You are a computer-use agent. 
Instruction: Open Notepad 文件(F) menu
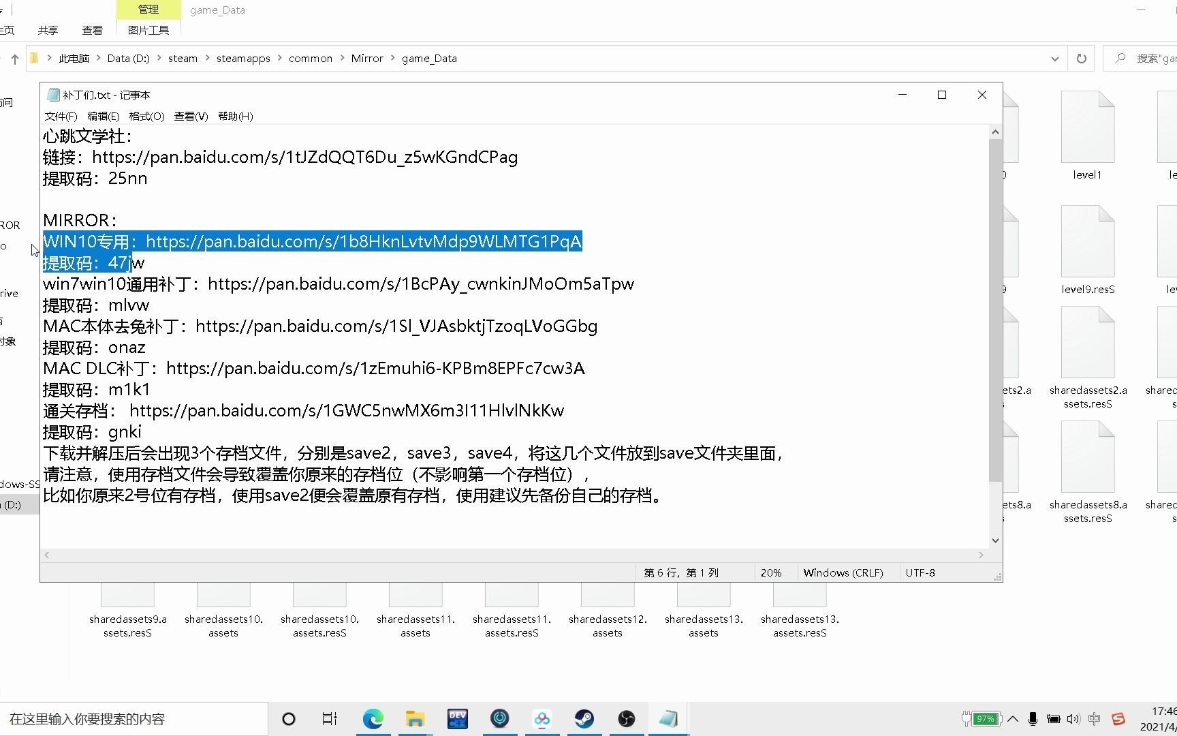61,117
